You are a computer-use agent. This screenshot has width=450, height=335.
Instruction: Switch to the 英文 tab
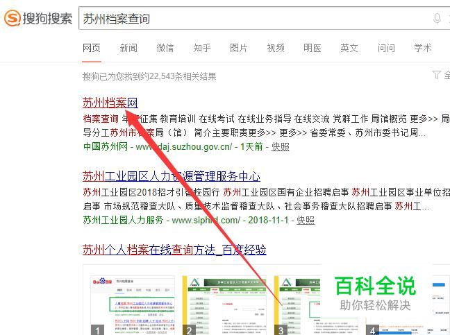(349, 48)
